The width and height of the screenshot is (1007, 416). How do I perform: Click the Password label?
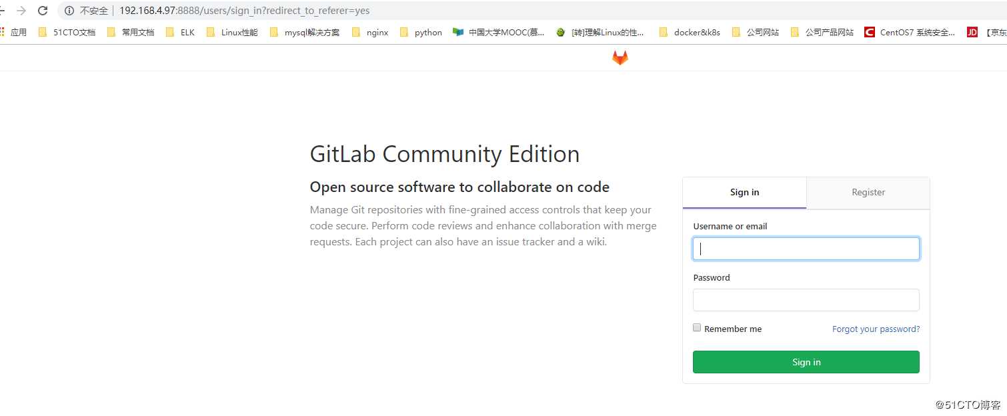click(x=712, y=278)
